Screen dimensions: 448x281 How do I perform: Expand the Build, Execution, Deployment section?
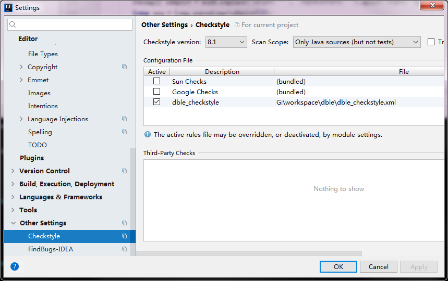pyautogui.click(x=14, y=184)
